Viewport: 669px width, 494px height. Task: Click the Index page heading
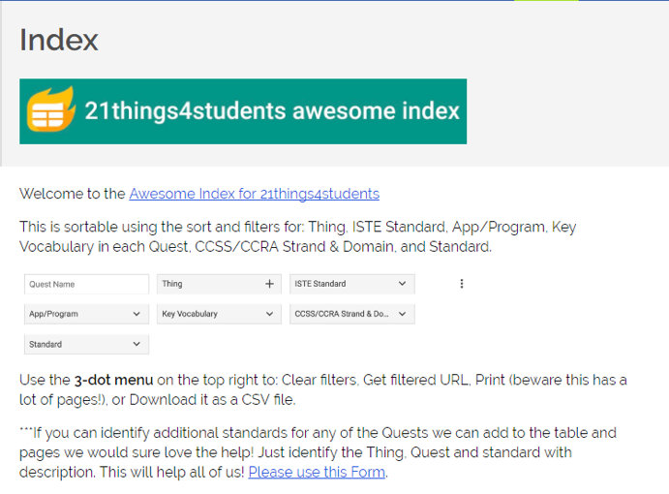click(x=59, y=40)
